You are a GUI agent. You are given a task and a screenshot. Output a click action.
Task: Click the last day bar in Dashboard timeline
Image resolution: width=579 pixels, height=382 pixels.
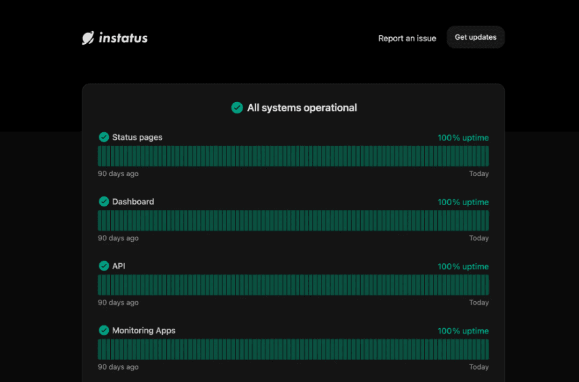point(487,221)
